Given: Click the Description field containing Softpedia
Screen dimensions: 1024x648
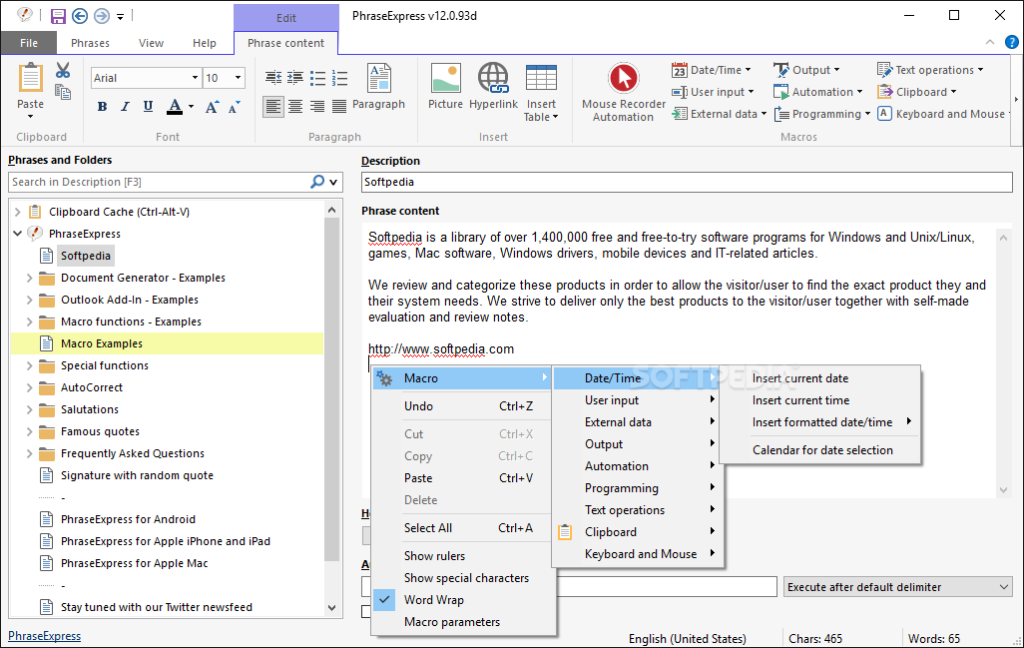Looking at the screenshot, I should point(687,183).
